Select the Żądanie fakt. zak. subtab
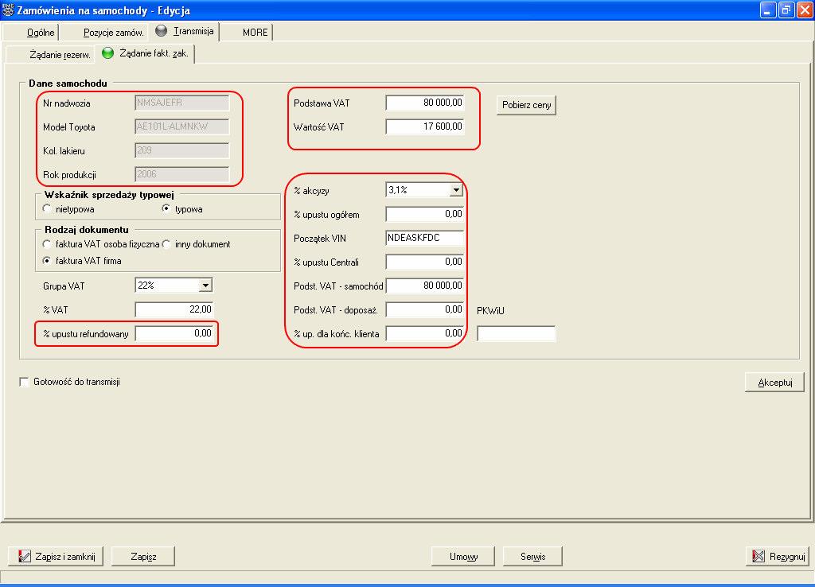Viewport: 815px width, 587px height. click(x=146, y=53)
